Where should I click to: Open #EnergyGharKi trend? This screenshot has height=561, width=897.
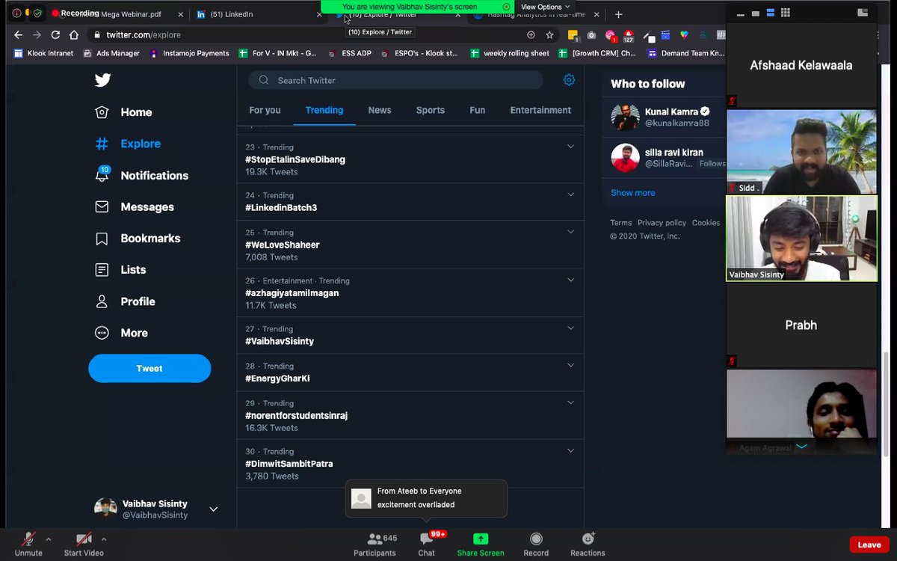point(277,378)
